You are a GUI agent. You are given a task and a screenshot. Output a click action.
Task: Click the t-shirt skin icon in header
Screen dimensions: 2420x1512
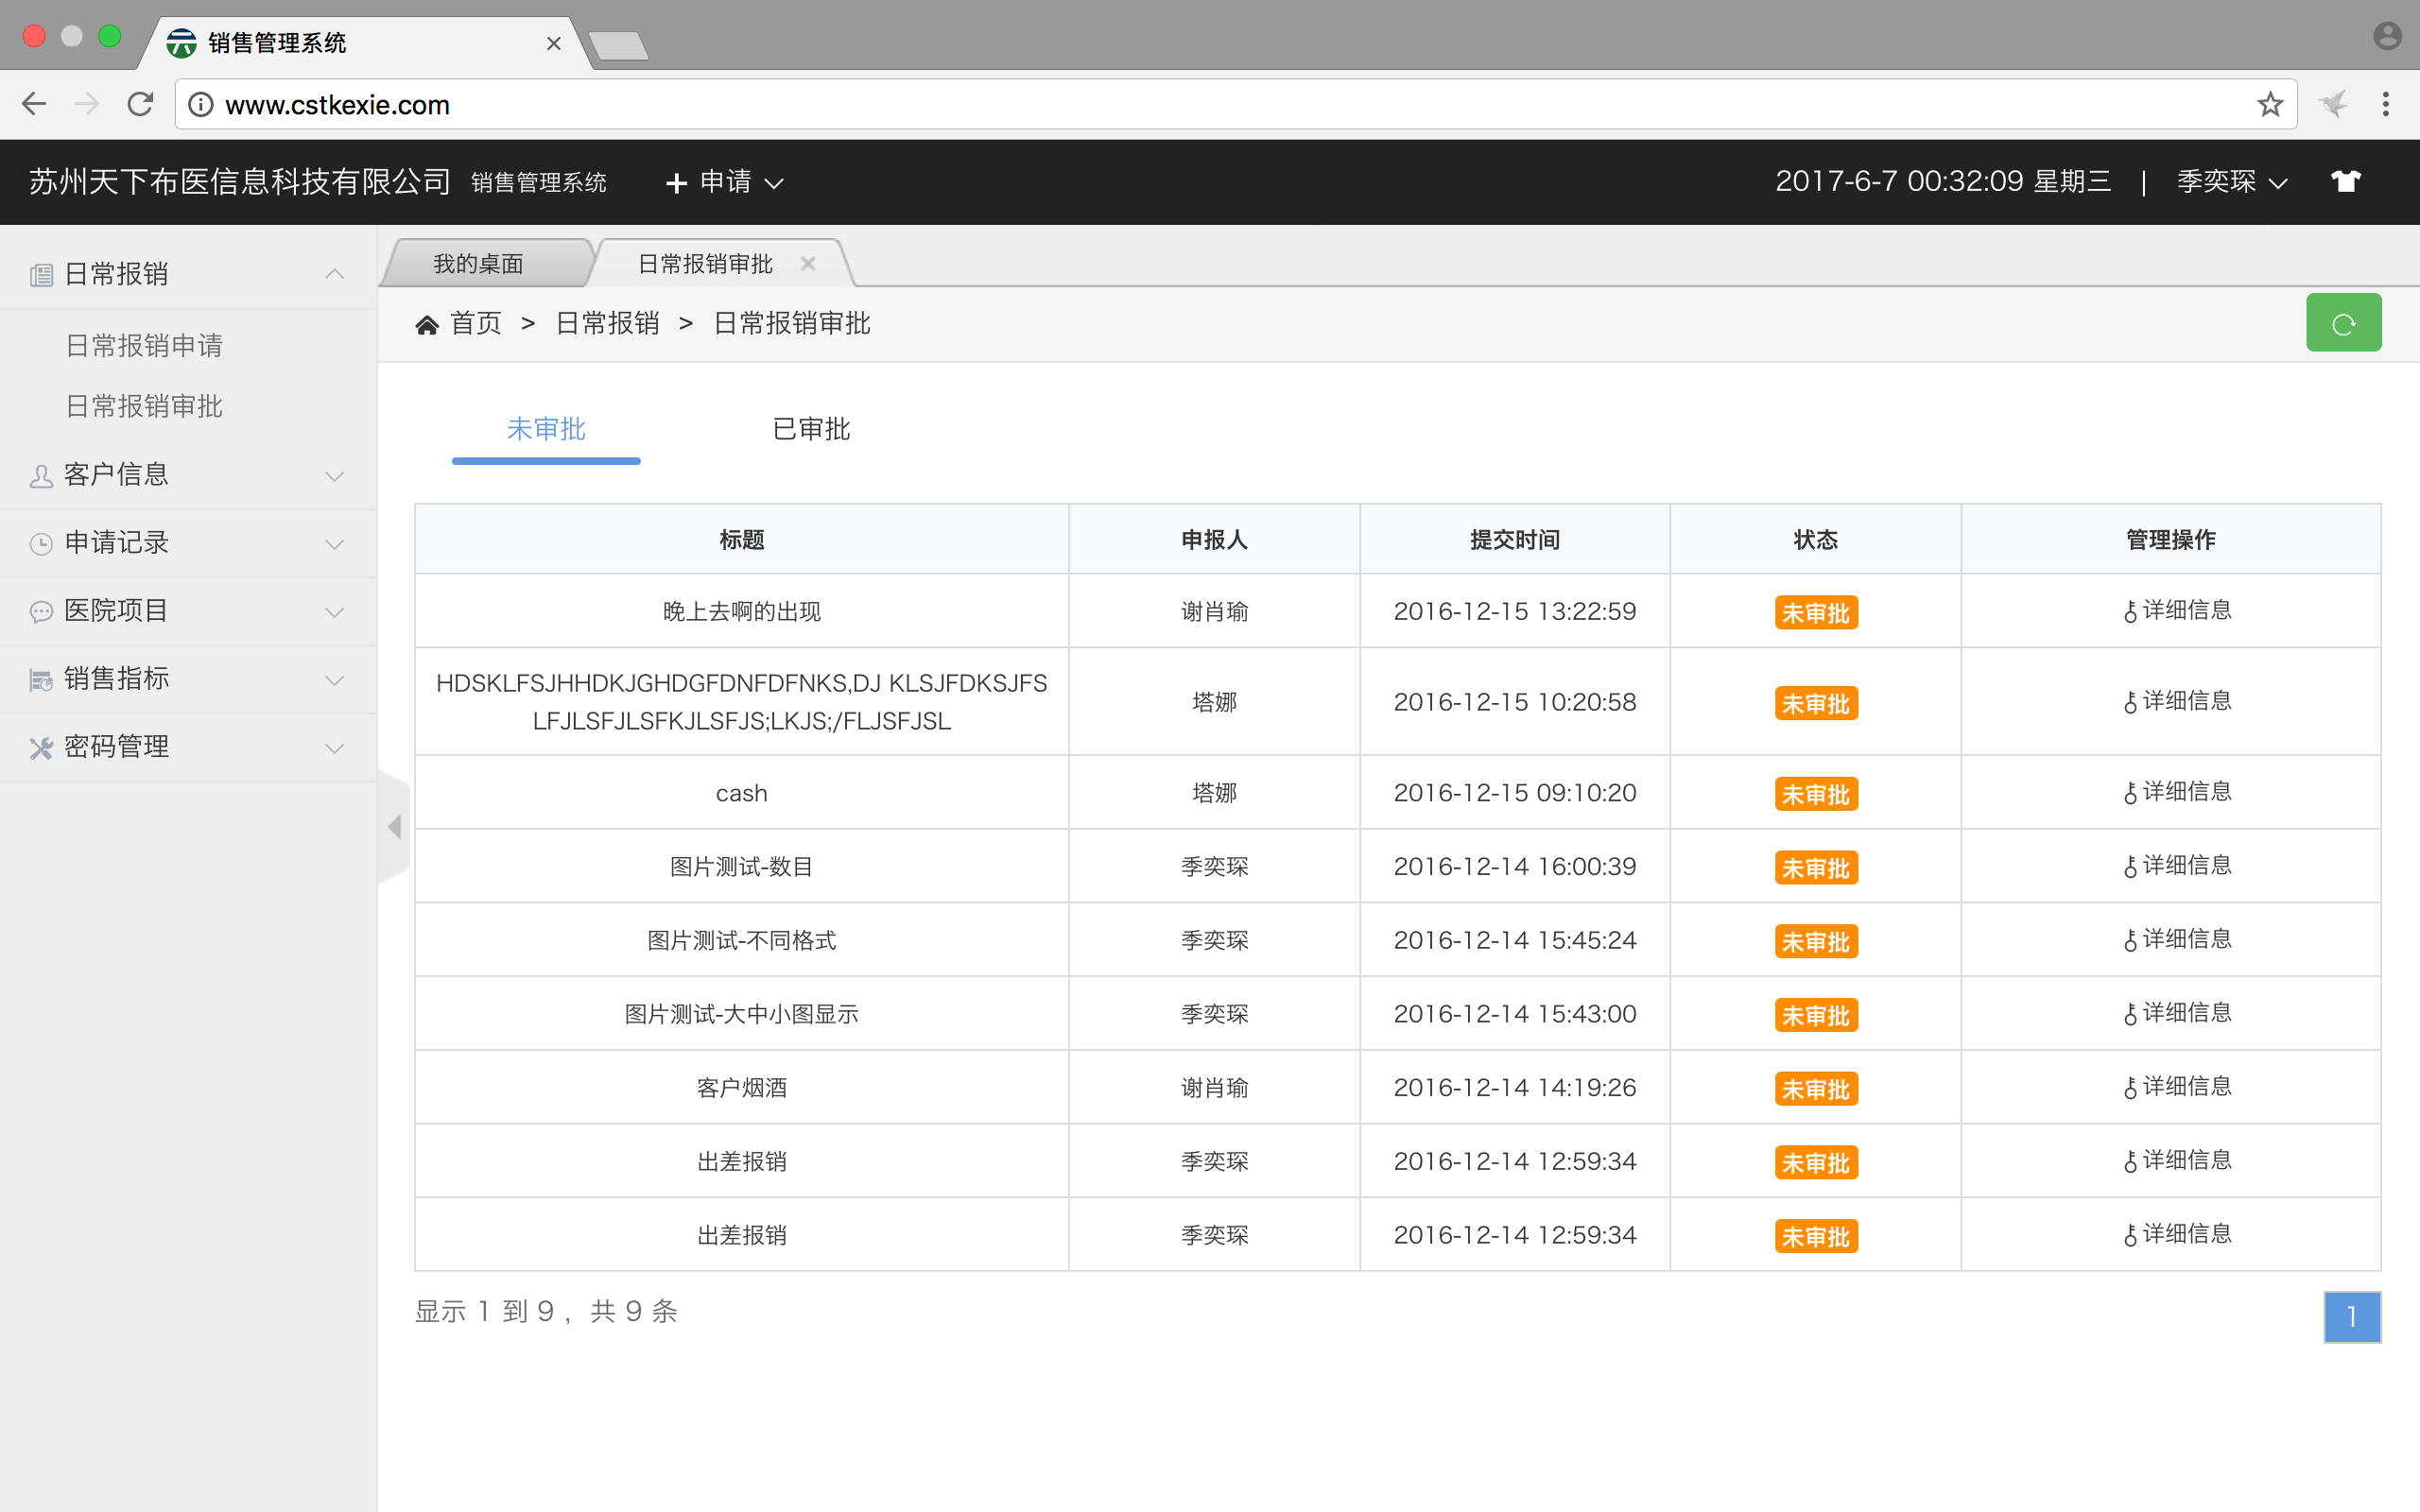pos(2345,181)
